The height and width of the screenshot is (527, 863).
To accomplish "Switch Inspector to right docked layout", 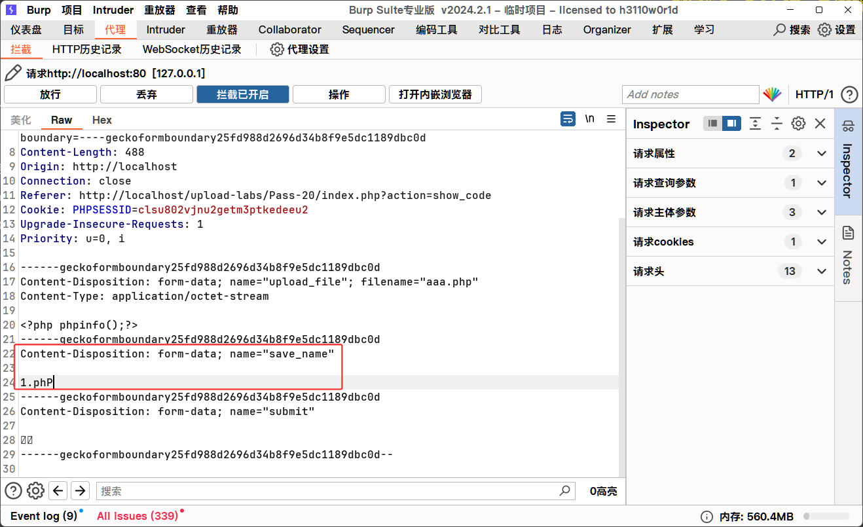I will click(731, 123).
